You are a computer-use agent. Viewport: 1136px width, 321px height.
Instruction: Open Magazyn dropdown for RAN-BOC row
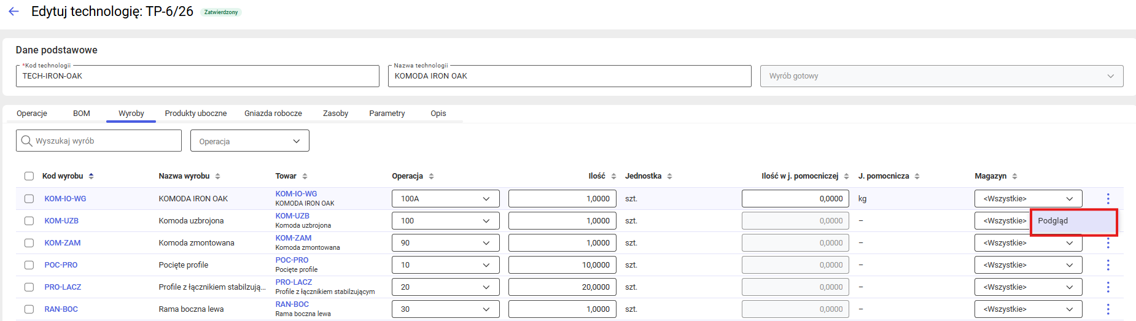point(1028,309)
